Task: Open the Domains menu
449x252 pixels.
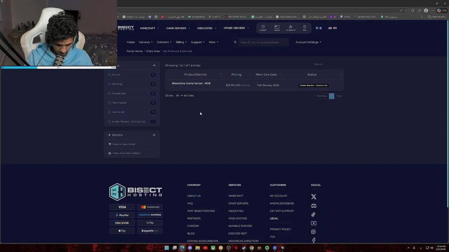Action: pyautogui.click(x=164, y=42)
